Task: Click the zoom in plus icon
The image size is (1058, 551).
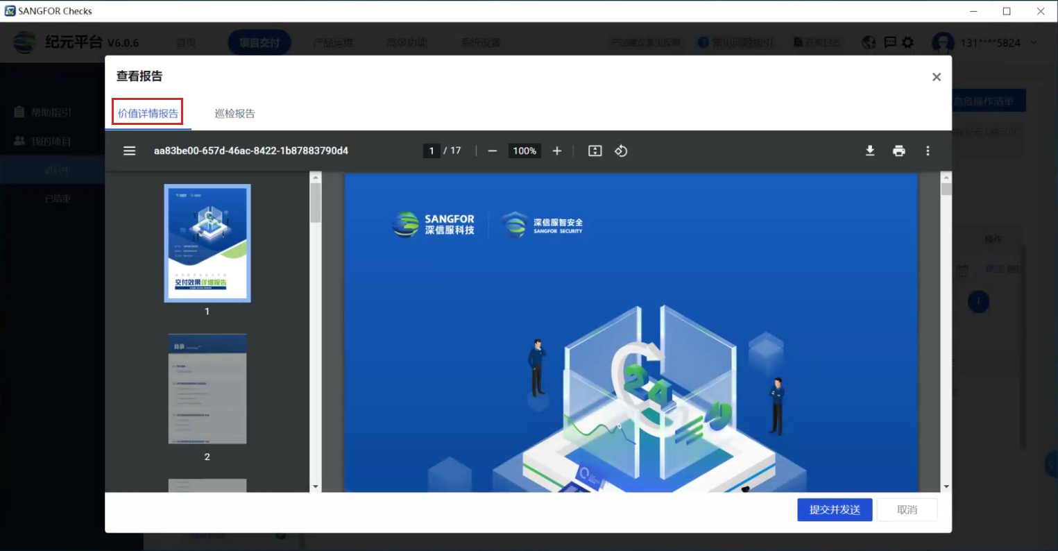Action: [556, 151]
